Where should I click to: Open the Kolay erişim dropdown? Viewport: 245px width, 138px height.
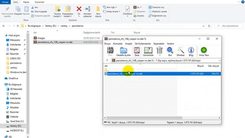click(111, 11)
